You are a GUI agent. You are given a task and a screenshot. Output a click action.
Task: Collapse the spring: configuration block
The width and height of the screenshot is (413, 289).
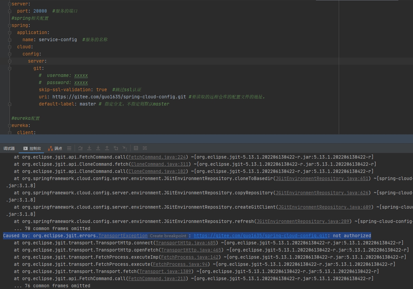click(x=10, y=25)
